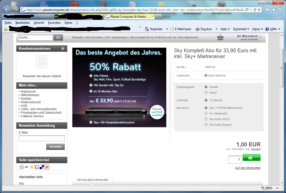Click the yellow star bookmark icon
The height and width of the screenshot is (193, 286).
pos(32,167)
